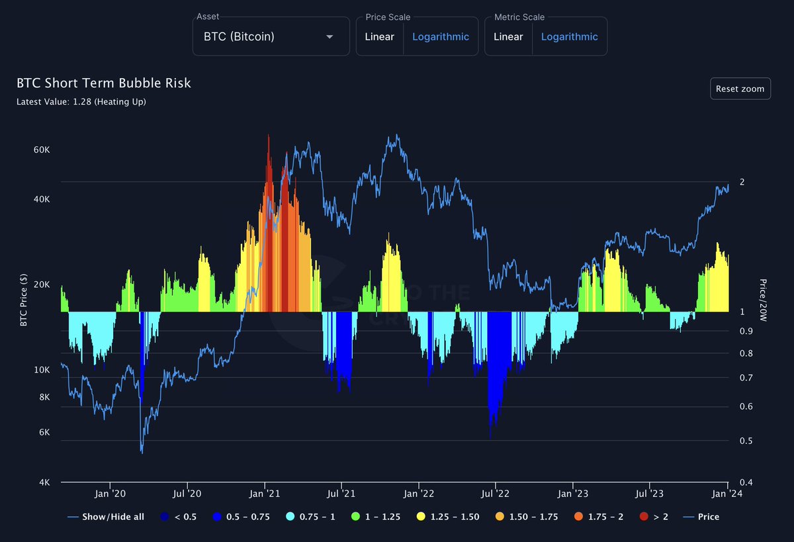Toggle the 0.5 - 0.75 legend series
The width and height of the screenshot is (794, 542).
click(x=240, y=517)
